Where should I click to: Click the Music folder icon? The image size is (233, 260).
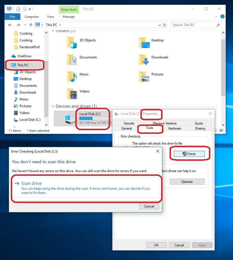(x=72, y=77)
